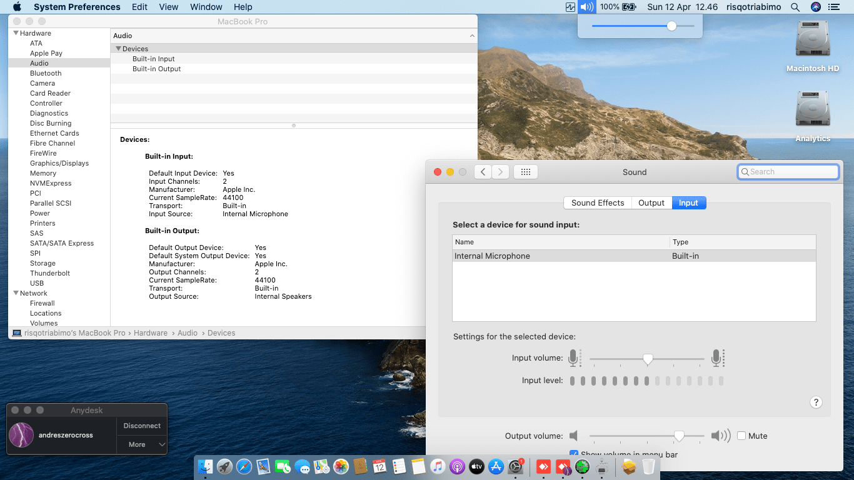Open Notes from the Dock

(x=418, y=466)
